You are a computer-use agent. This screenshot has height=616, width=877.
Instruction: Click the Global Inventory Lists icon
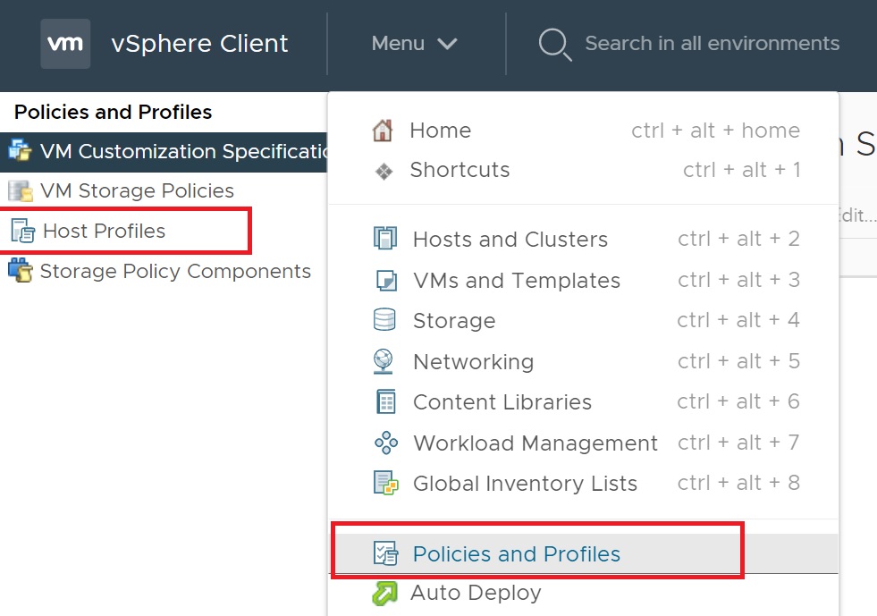[384, 484]
